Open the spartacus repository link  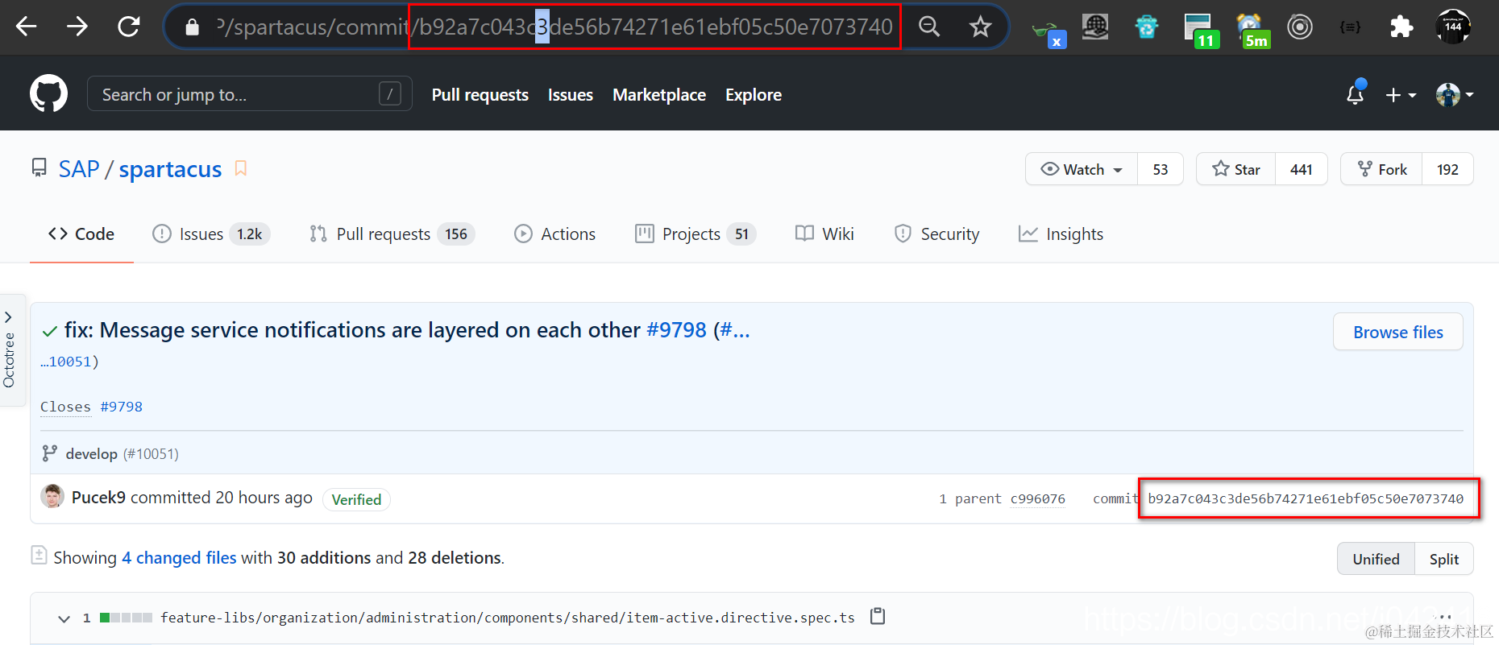(x=170, y=169)
